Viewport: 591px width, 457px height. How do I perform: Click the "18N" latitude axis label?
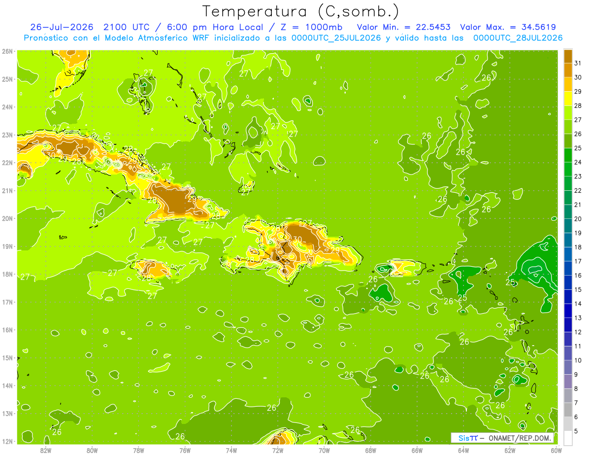click(x=7, y=274)
